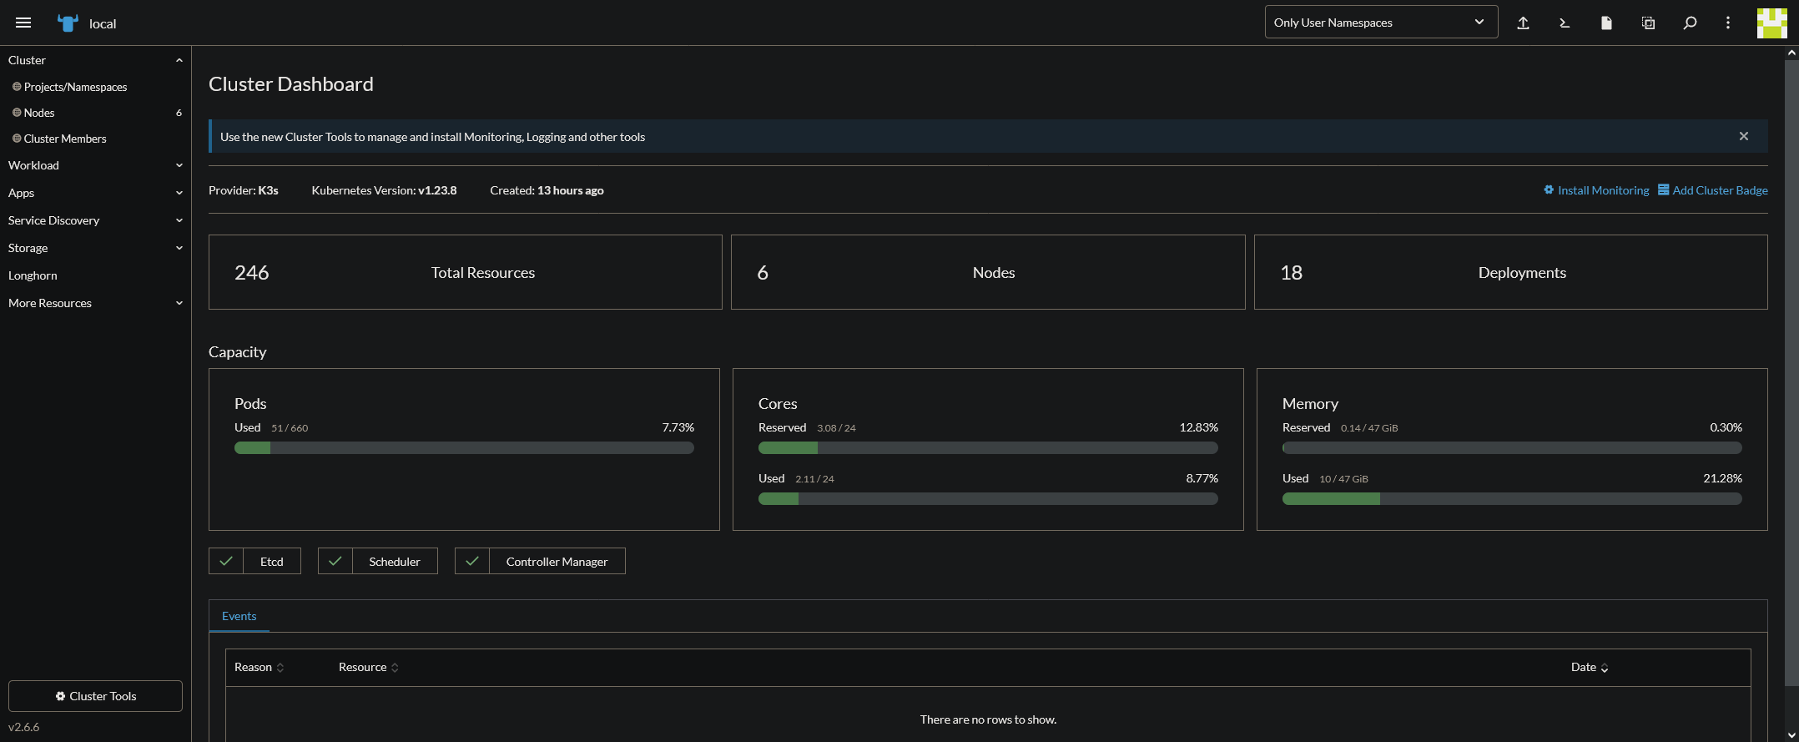Click the Cores reserved 12.83% value

click(x=1198, y=427)
